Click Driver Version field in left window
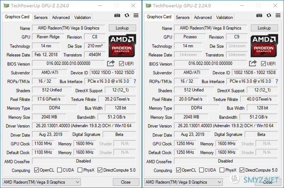Image resolution: width=284 pixels, height=188 pixels. click(84, 126)
